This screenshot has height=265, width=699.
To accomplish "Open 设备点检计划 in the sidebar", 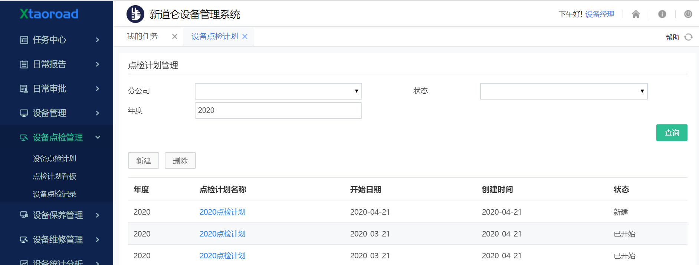I will (55, 158).
